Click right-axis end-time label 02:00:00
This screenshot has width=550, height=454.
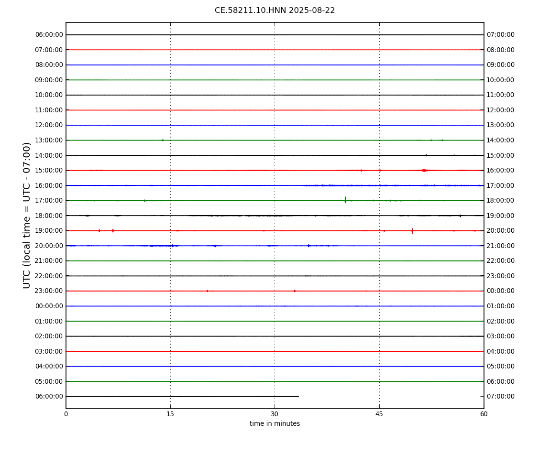coord(501,321)
